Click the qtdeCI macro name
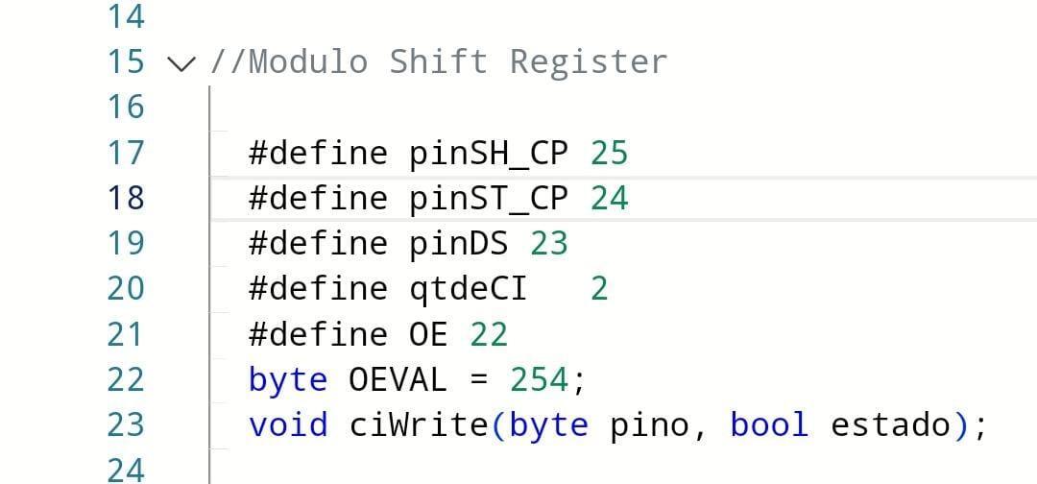 [x=469, y=290]
